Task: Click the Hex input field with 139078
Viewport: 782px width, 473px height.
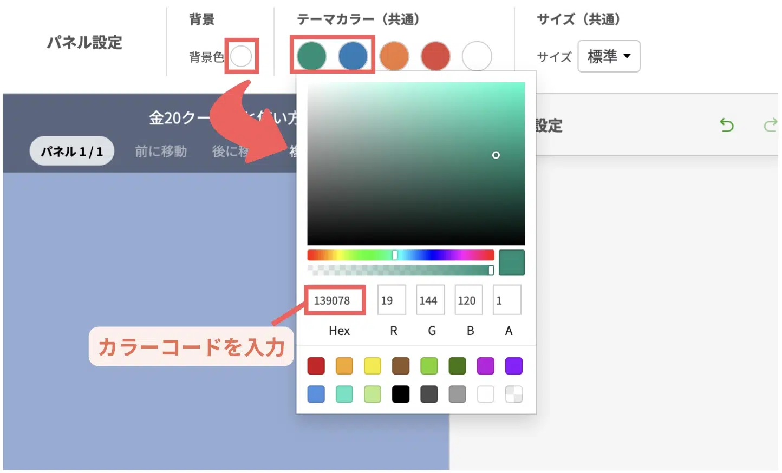Action: [335, 300]
